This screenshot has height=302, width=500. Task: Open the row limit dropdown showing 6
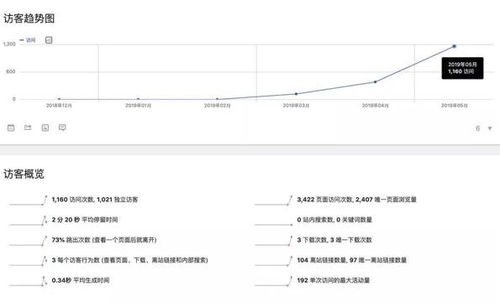[x=484, y=128]
